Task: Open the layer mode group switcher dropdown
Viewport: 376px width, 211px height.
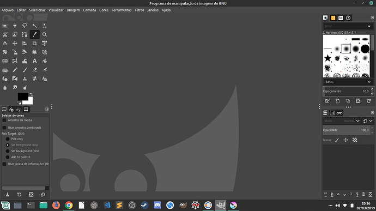Action: pyautogui.click(x=368, y=121)
